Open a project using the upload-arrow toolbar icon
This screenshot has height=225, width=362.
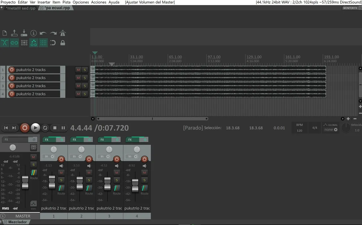[14, 33]
